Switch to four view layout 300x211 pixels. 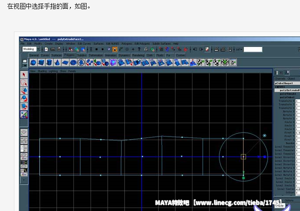pos(24,141)
